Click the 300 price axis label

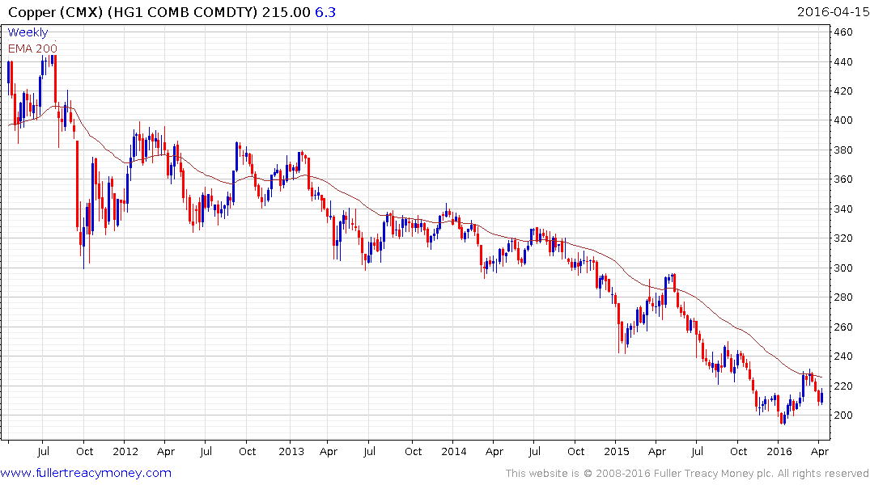coord(843,268)
